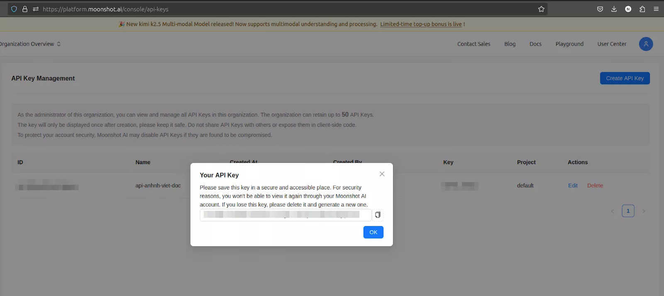Open the Docs page
664x296 pixels.
coord(535,44)
